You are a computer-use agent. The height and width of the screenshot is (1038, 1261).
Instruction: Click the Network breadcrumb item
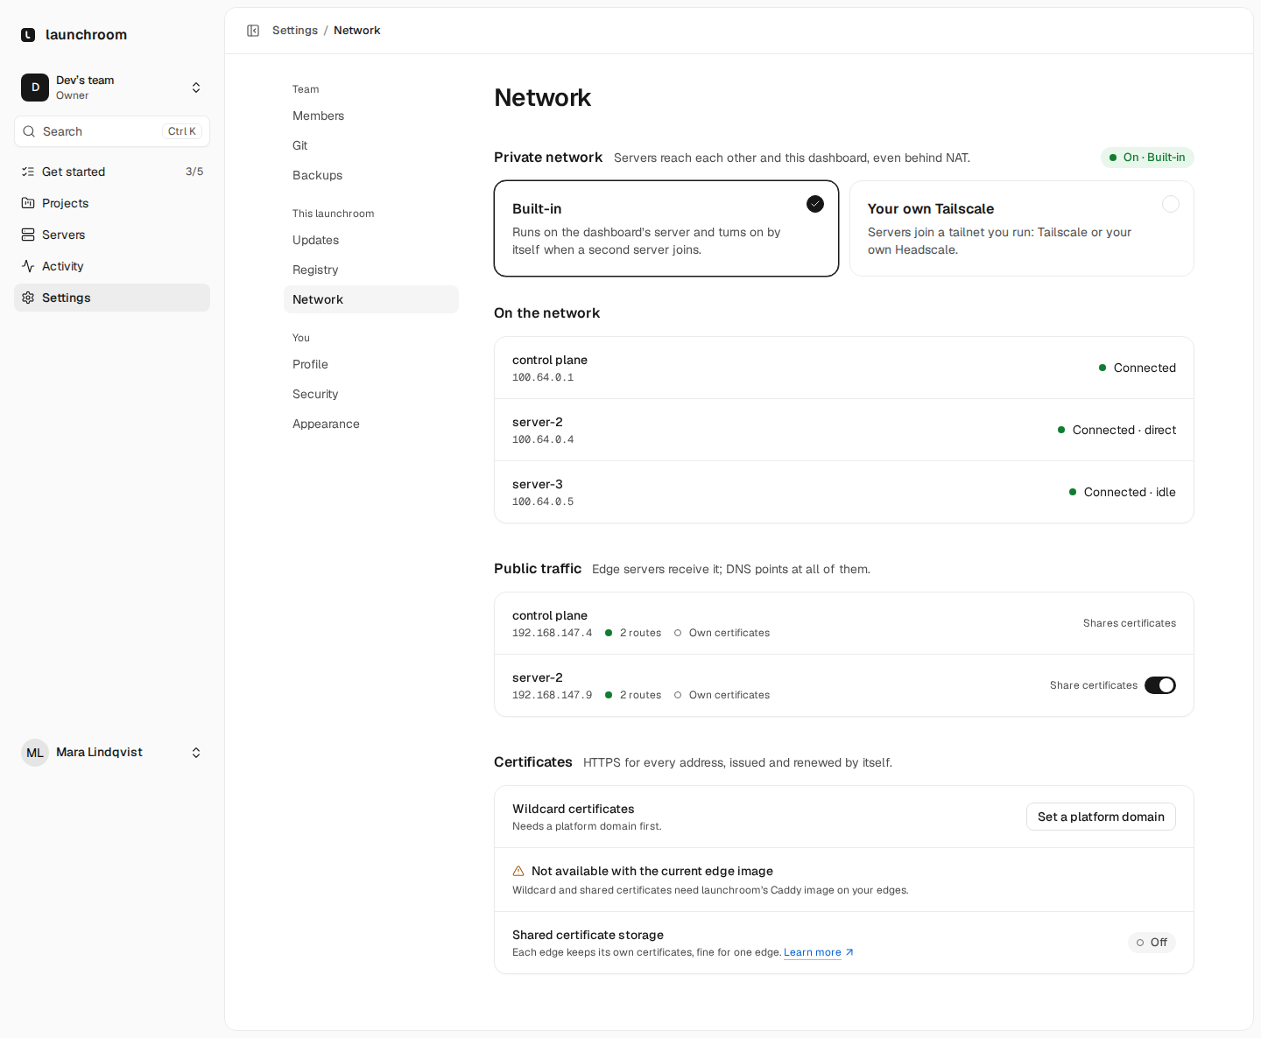[x=357, y=31]
